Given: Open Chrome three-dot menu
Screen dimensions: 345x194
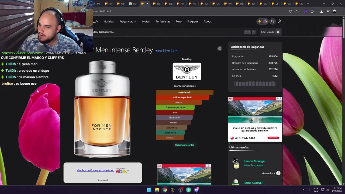Looking at the screenshot, I should point(340,11).
